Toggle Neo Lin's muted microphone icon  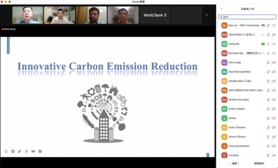[x=268, y=26]
